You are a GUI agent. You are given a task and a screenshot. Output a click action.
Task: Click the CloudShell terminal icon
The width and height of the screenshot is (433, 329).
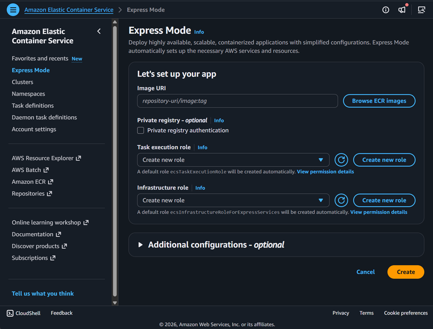[x=10, y=313]
